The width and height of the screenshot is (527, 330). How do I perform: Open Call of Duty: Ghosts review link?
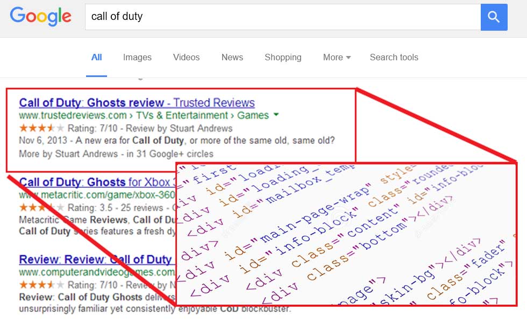pyautogui.click(x=137, y=103)
